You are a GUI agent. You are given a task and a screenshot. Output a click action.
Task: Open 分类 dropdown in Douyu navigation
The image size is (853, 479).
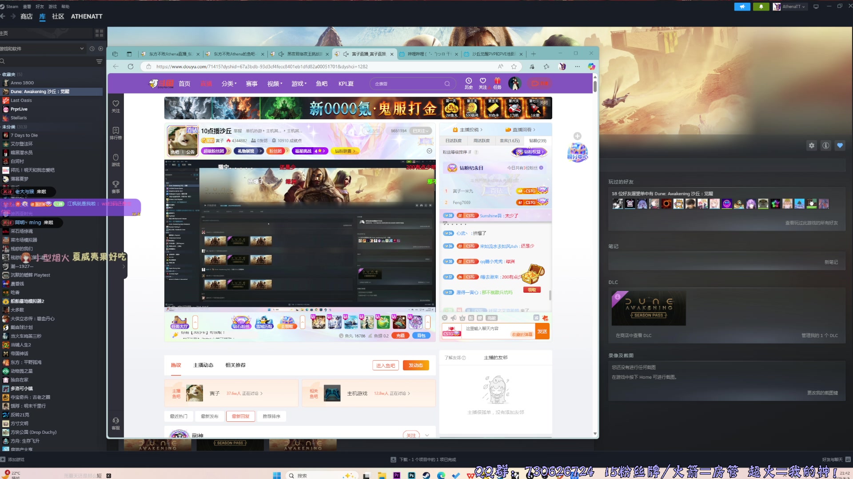click(229, 84)
